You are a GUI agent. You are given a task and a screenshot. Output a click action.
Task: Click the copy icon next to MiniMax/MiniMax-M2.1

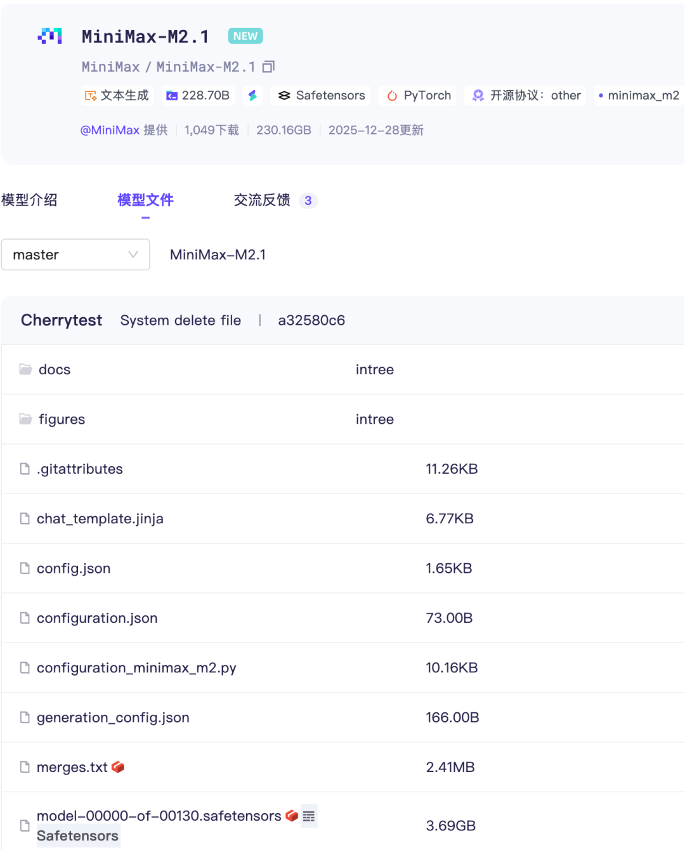269,66
